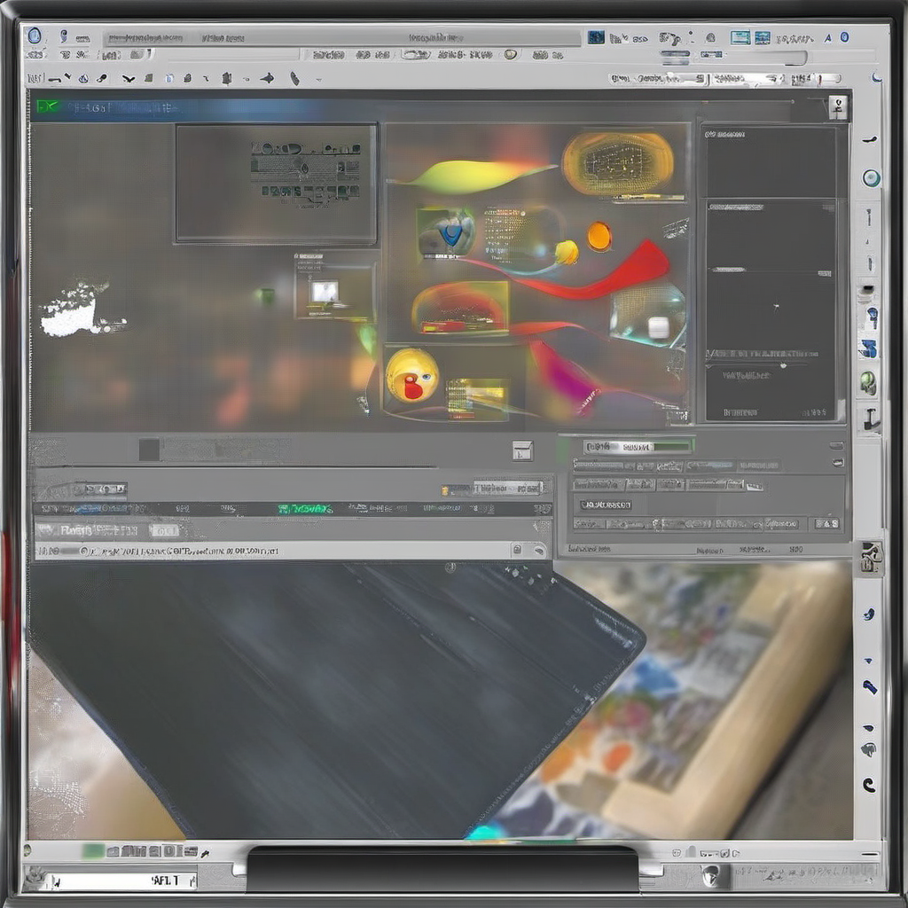
Task: Click the round blue icon in top-left corner
Action: (x=35, y=36)
